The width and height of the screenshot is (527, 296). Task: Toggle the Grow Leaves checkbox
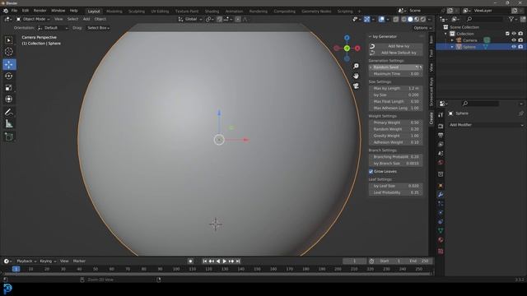click(x=371, y=172)
